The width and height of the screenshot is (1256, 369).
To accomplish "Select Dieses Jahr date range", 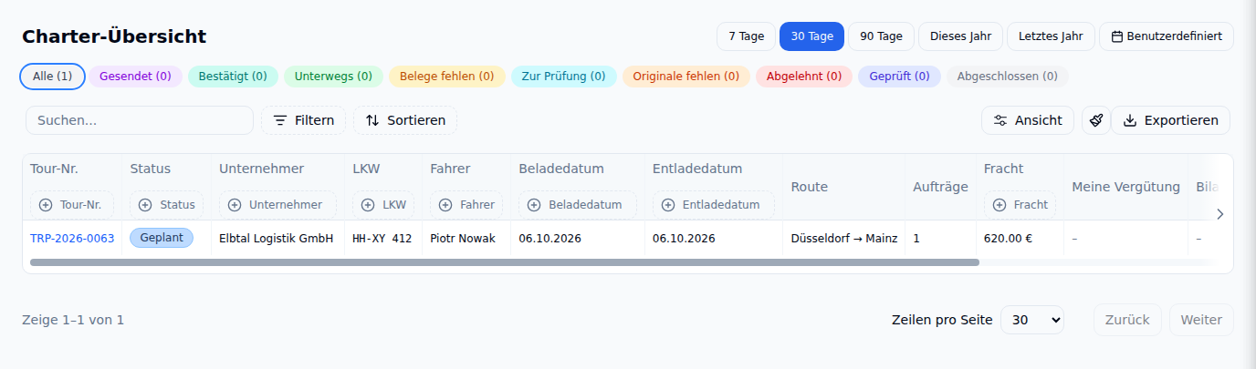I will click(x=960, y=36).
